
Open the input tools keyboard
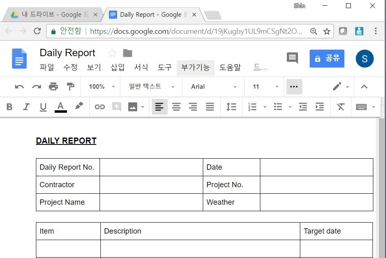tap(361, 107)
